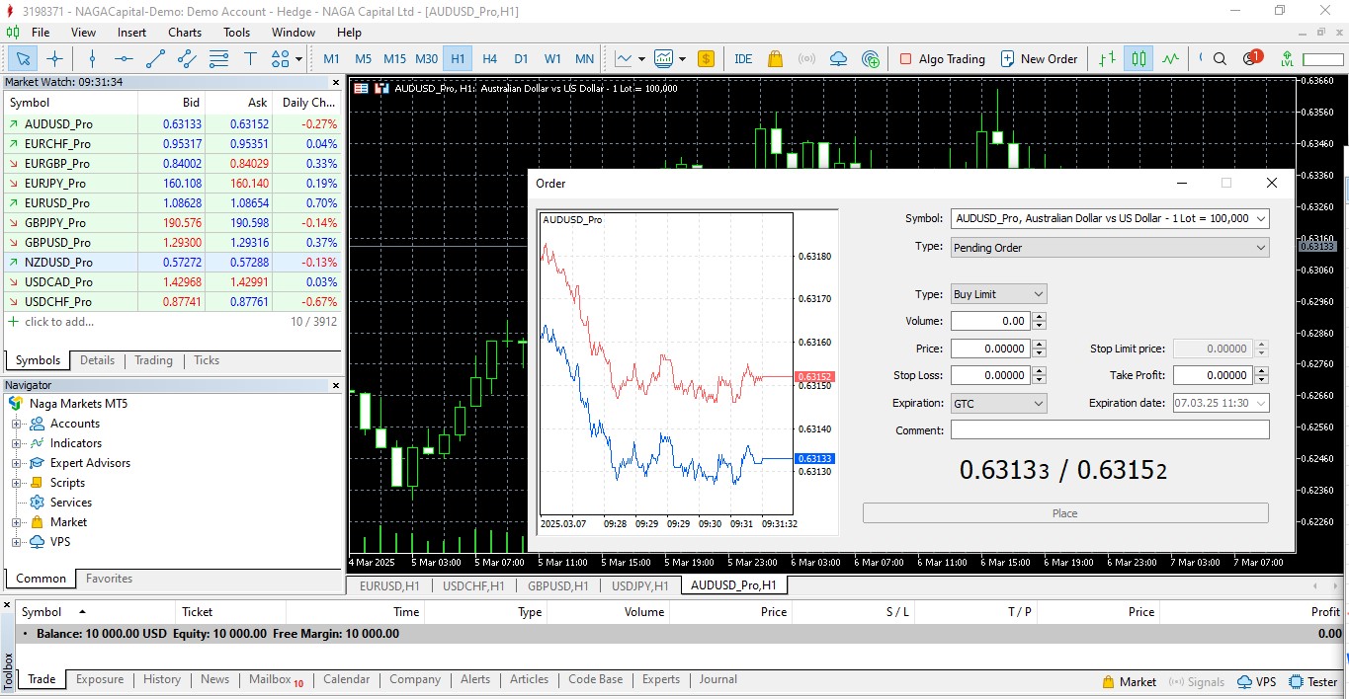Switch to line chart display
Screen dimensions: 1349x699
pyautogui.click(x=1170, y=59)
